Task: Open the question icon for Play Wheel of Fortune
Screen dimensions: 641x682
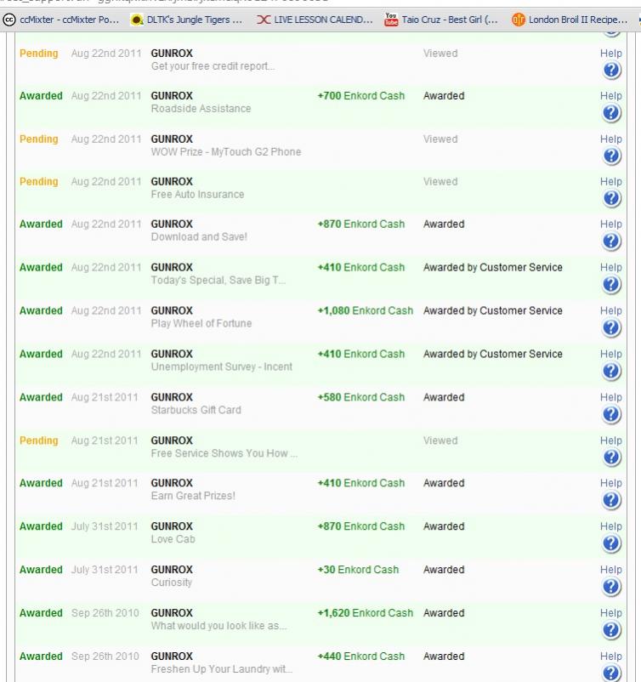Action: 611,328
